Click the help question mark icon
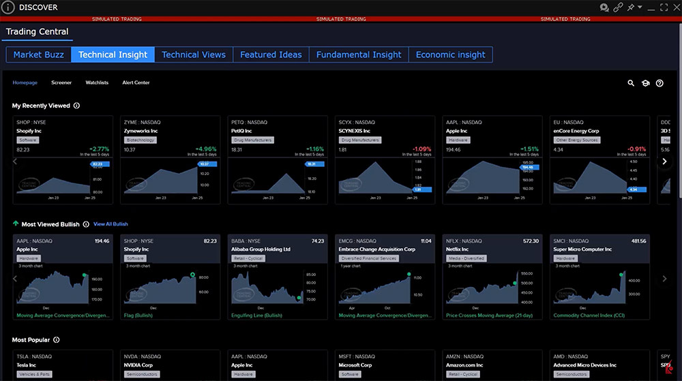Screen dimensions: 682x381 tap(659, 83)
